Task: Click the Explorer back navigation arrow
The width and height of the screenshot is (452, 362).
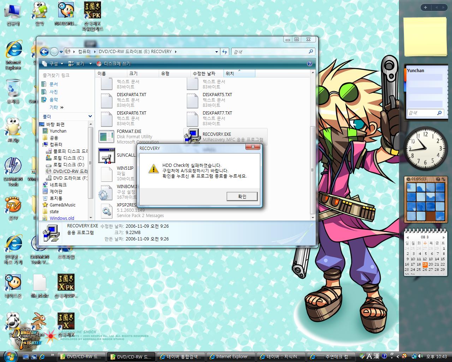Action: pyautogui.click(x=44, y=52)
